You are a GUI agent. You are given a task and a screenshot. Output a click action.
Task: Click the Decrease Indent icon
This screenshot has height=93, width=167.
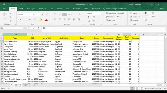pyautogui.click(x=69, y=19)
